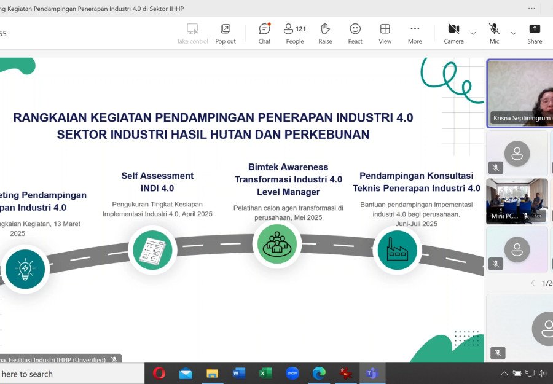
Task: Open the meeting Chat panel
Action: (x=264, y=34)
